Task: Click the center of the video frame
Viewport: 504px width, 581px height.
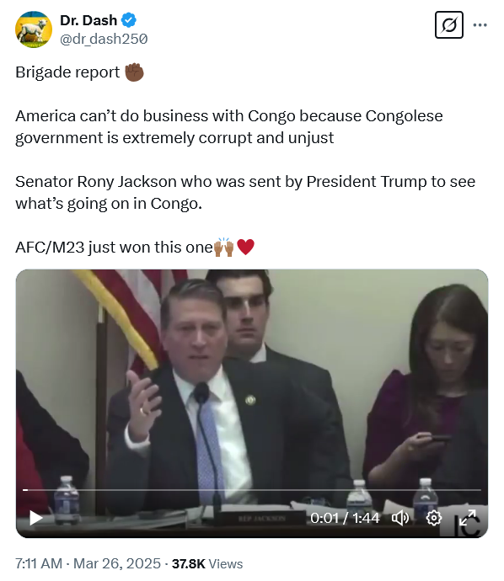Action: [252, 403]
